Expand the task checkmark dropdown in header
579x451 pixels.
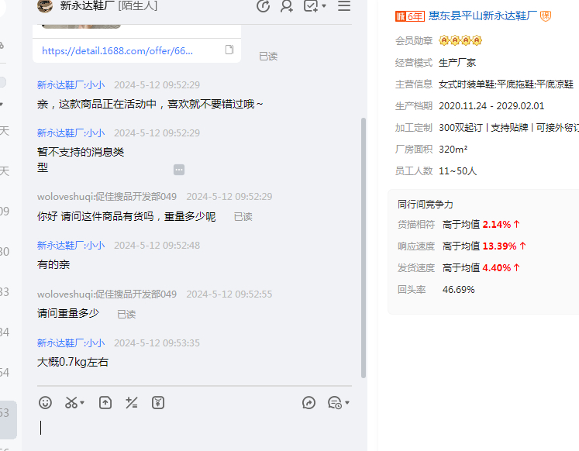click(323, 6)
